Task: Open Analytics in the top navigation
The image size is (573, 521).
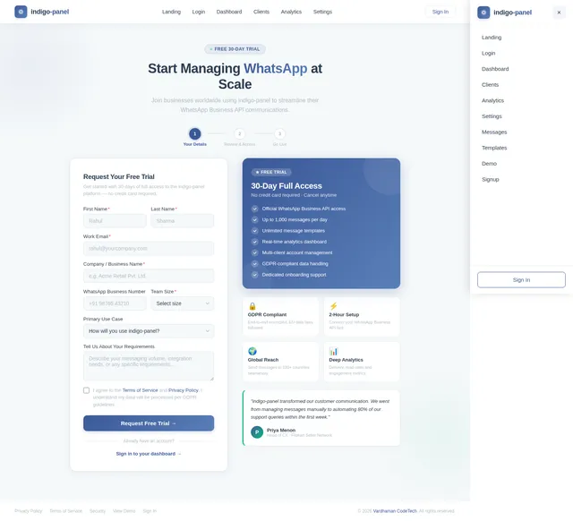Action: 291,12
